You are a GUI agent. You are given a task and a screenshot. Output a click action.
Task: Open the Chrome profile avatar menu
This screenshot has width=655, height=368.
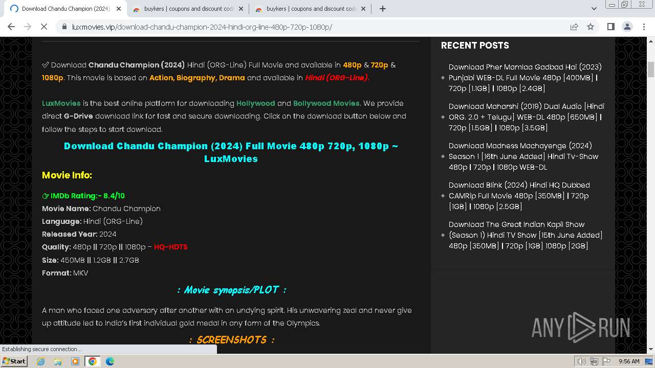tap(627, 27)
